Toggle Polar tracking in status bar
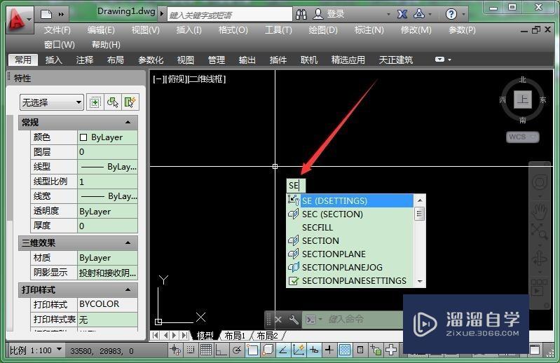 236,350
